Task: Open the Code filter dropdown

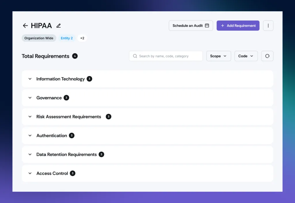Action: tap(246, 56)
